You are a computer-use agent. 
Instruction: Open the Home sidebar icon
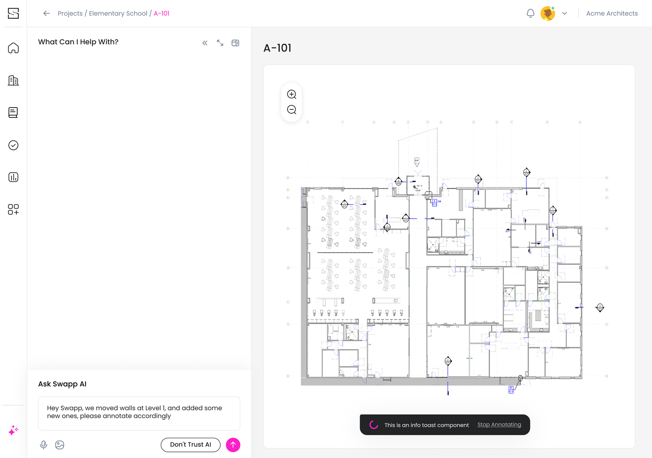pos(13,48)
